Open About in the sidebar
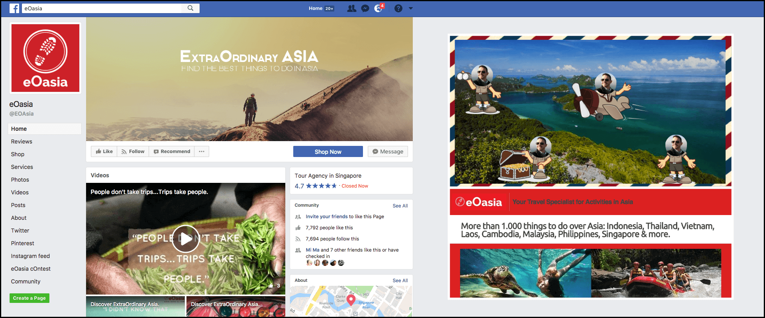 [19, 218]
